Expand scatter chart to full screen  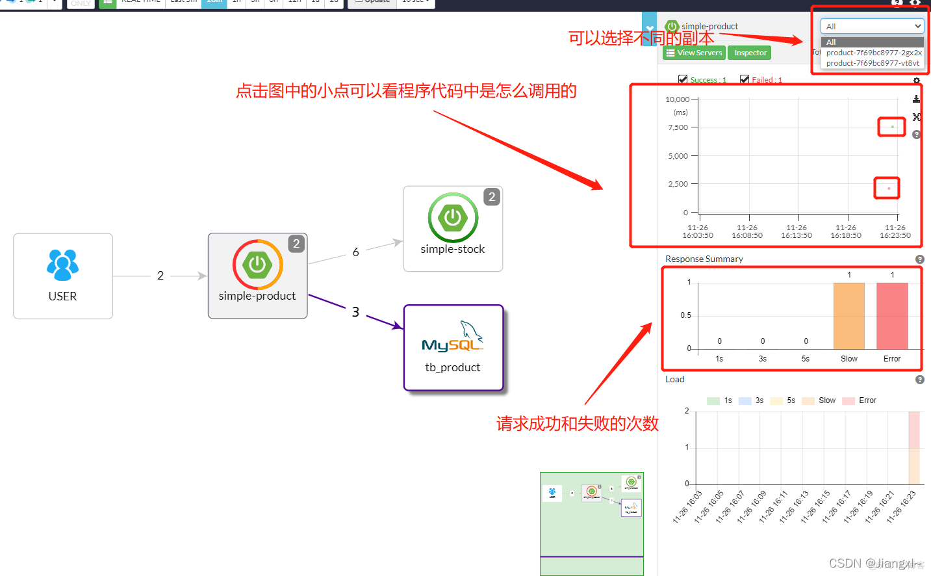pyautogui.click(x=916, y=117)
